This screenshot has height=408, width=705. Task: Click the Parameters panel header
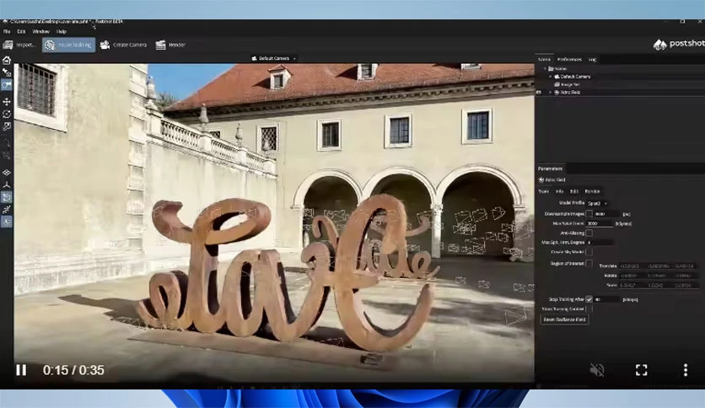coord(551,169)
